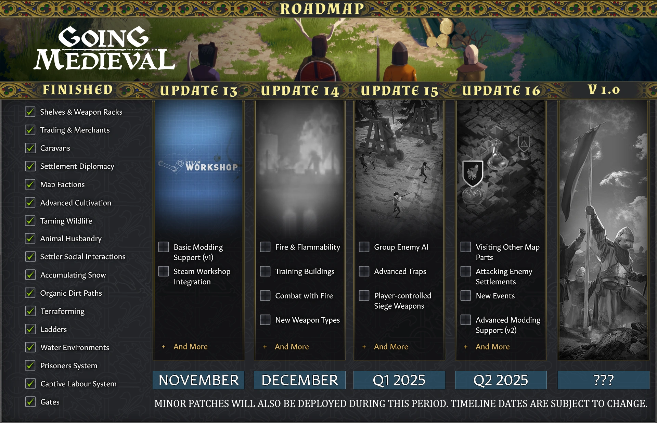Click the plus icon beside Update 13 And More
This screenshot has height=423, width=657.
point(164,347)
